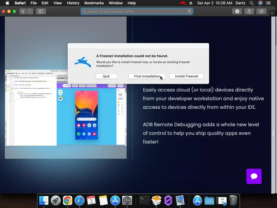Open the File menu

pos(33,3)
